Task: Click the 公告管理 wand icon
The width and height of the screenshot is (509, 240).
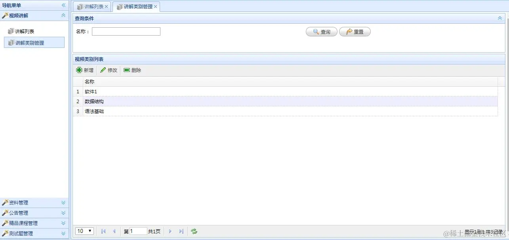Action: (x=5, y=213)
